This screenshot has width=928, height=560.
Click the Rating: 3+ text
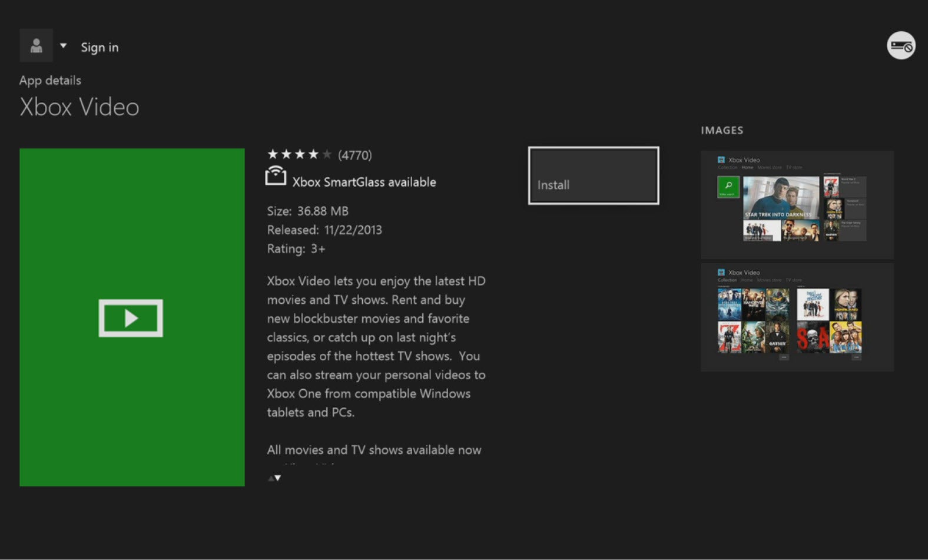tap(296, 248)
